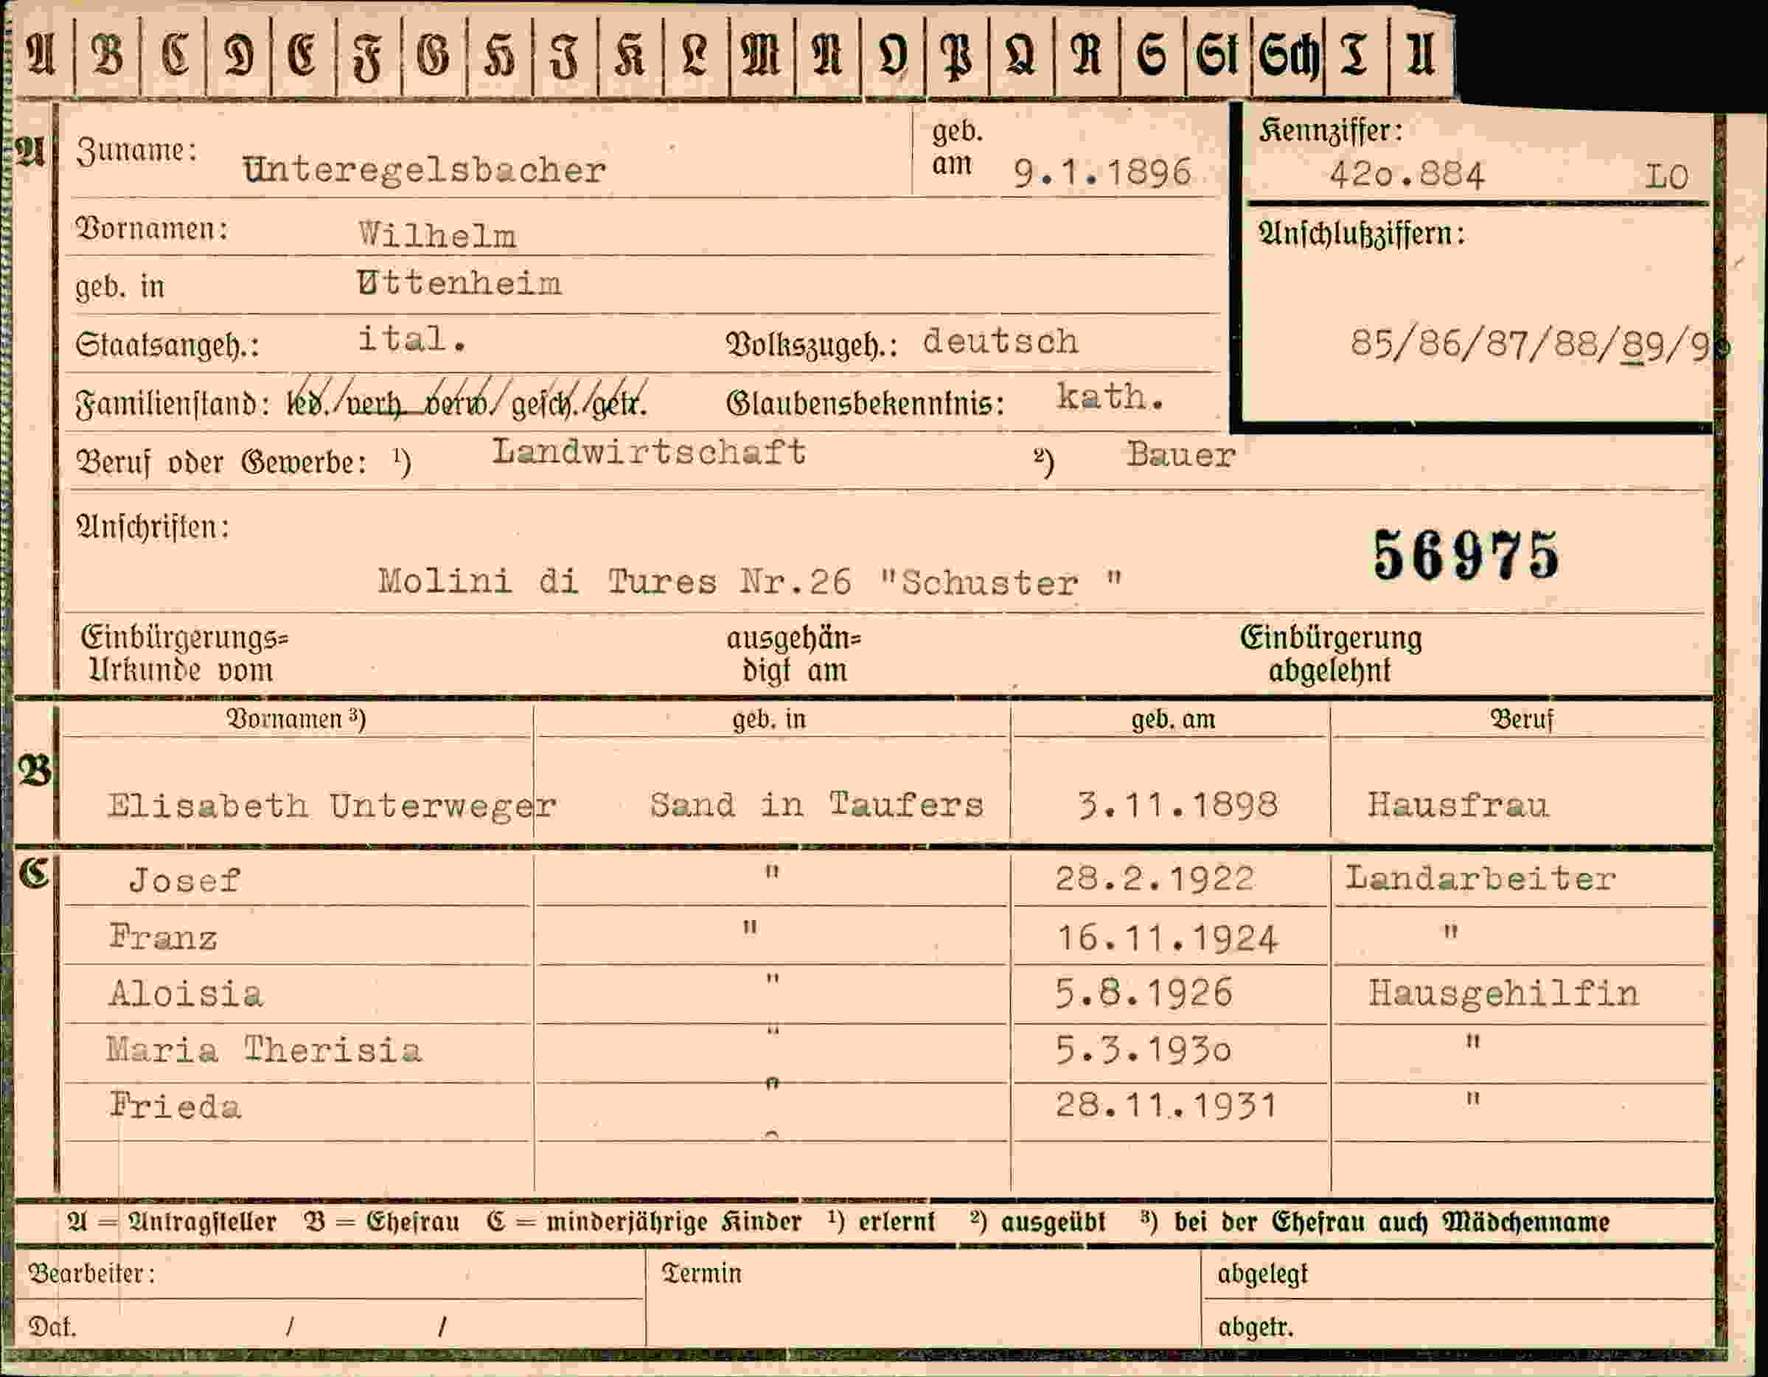Click the child name "Aloisia"
The image size is (1768, 1377).
tap(185, 993)
